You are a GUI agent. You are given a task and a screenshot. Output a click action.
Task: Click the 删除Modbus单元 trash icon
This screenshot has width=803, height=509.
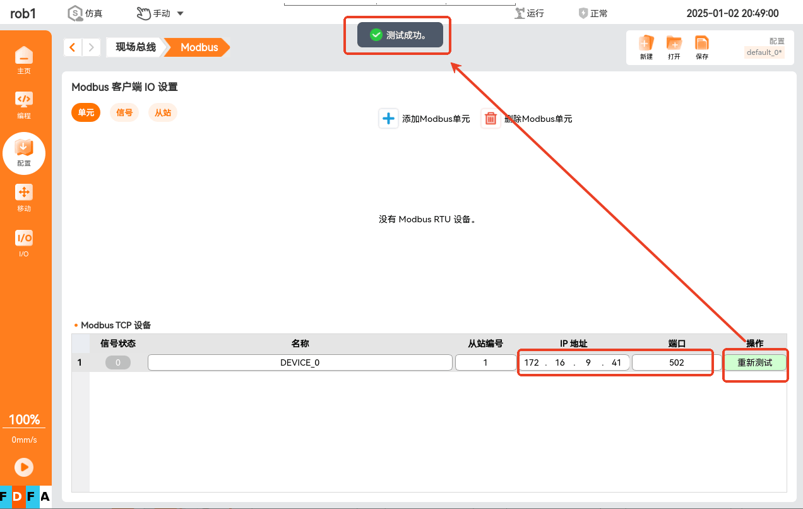coord(491,118)
